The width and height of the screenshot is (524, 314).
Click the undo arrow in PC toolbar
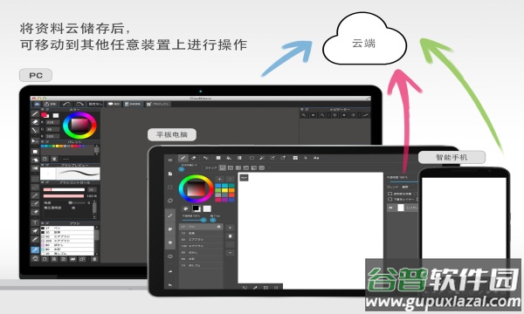pos(67,104)
